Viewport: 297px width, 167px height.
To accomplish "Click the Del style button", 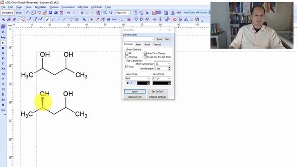I will coord(167,39).
